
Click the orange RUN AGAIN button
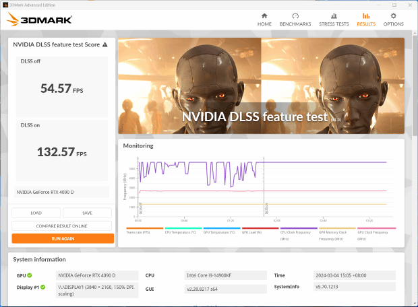point(63,238)
